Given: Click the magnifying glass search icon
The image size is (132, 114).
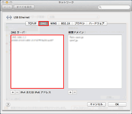Looking at the screenshot, I should 100,7.
